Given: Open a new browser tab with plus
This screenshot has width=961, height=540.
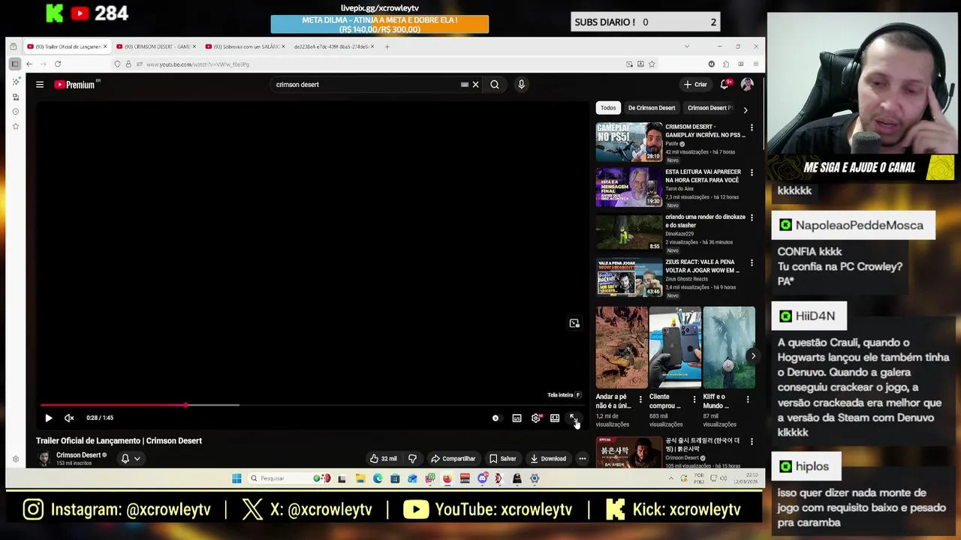Looking at the screenshot, I should tap(387, 46).
